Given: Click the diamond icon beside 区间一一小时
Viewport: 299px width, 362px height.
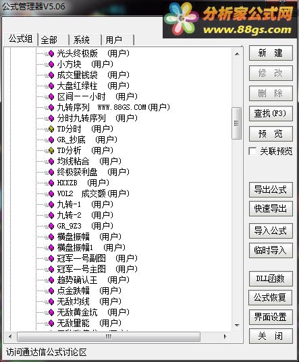Looking at the screenshot, I should pyautogui.click(x=51, y=96).
